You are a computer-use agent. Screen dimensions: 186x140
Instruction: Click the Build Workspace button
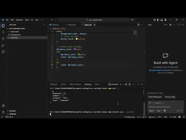tap(155, 97)
